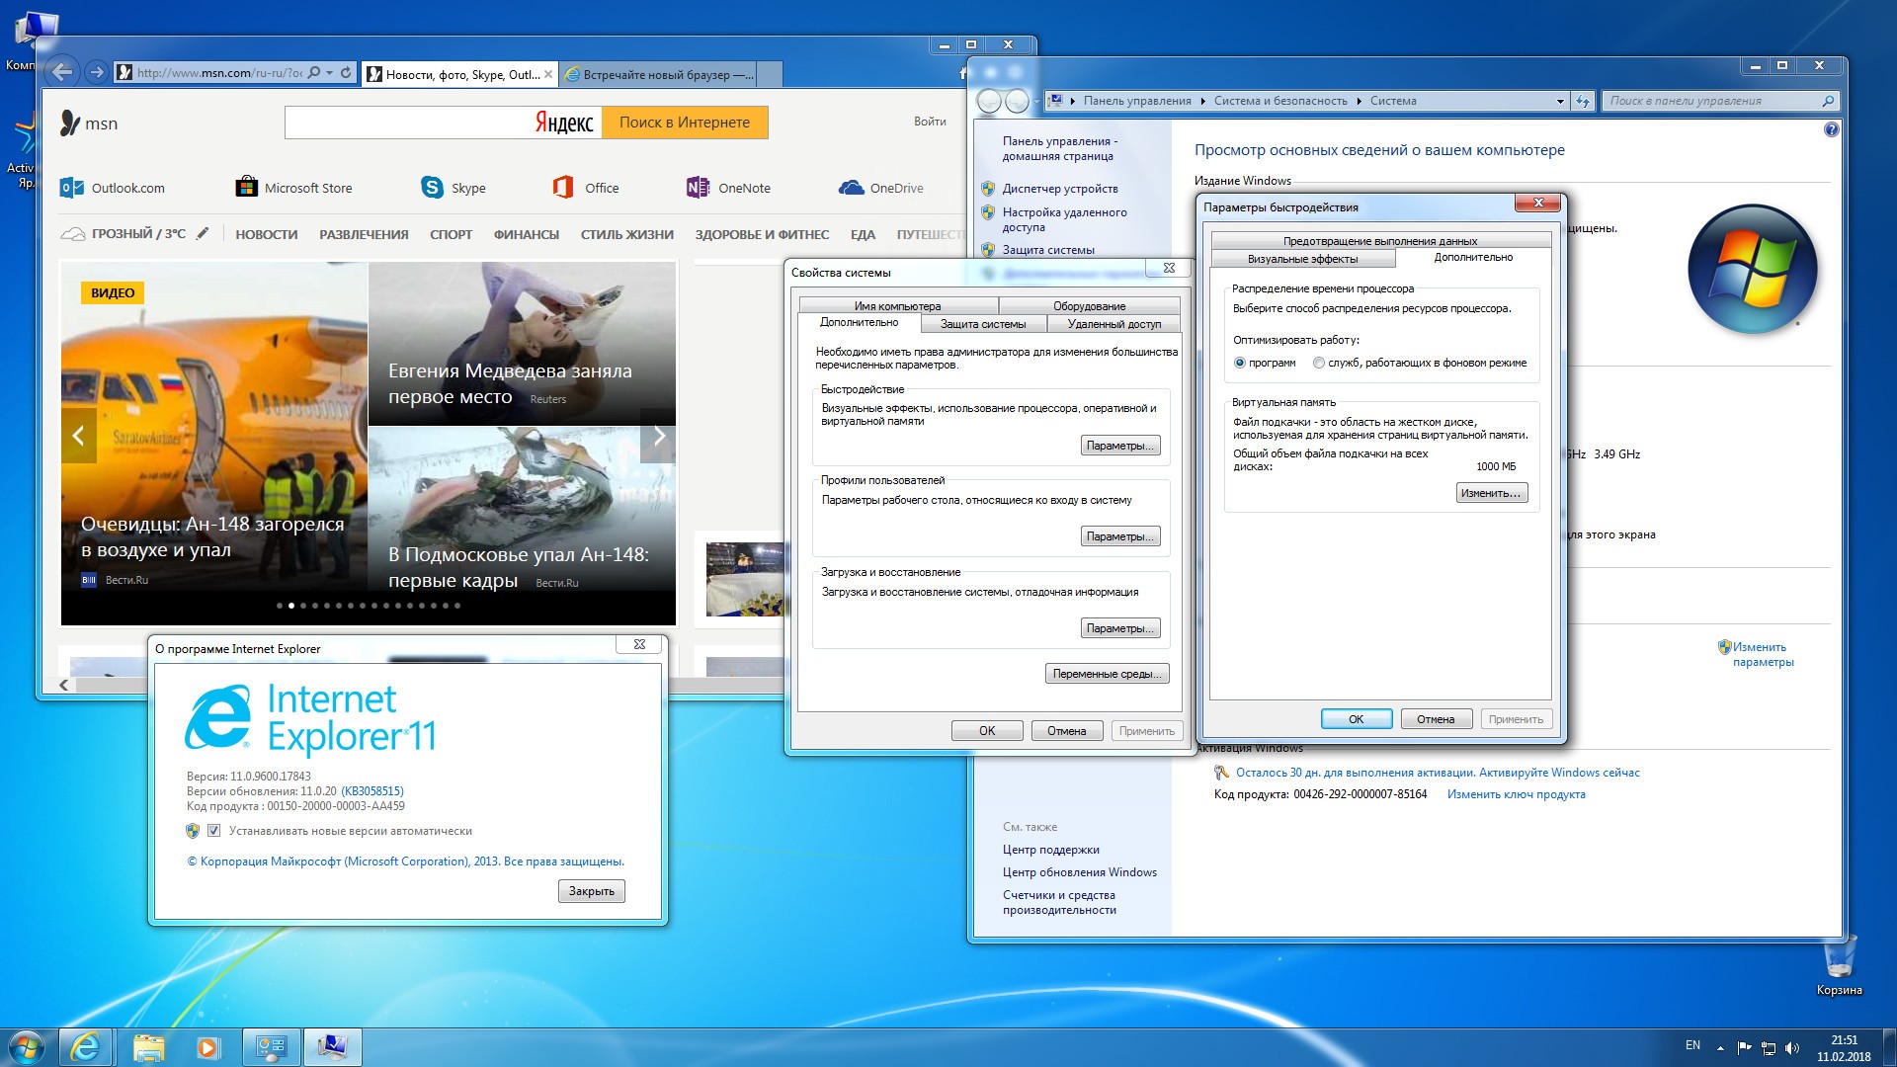1897x1067 pixels.
Task: Click the Start orb button
Action: (27, 1047)
